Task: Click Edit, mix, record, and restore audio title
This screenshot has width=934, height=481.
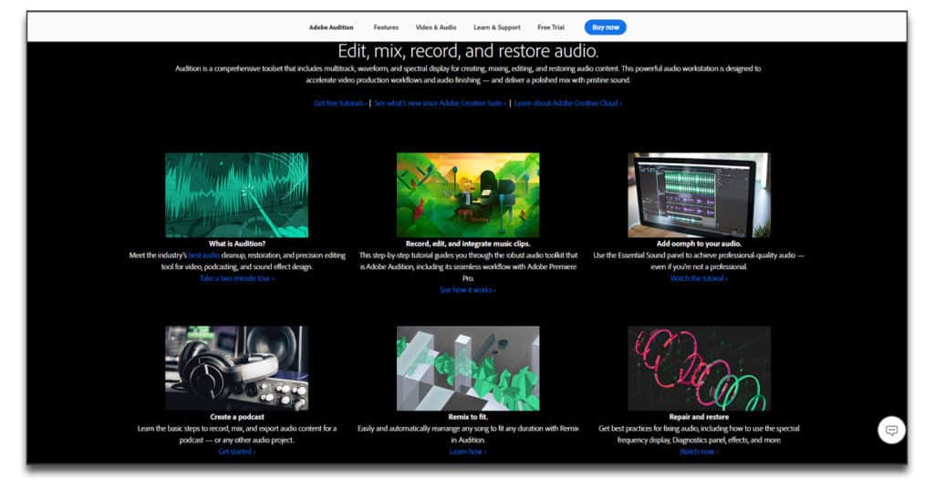Action: (468, 51)
